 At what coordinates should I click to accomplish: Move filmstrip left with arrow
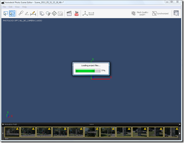tap(3, 133)
